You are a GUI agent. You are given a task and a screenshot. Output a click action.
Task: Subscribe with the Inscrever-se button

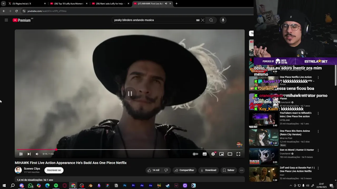pyautogui.click(x=54, y=170)
